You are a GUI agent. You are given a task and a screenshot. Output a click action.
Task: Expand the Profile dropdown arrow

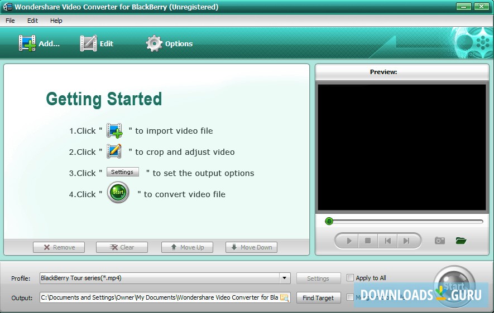coord(285,278)
